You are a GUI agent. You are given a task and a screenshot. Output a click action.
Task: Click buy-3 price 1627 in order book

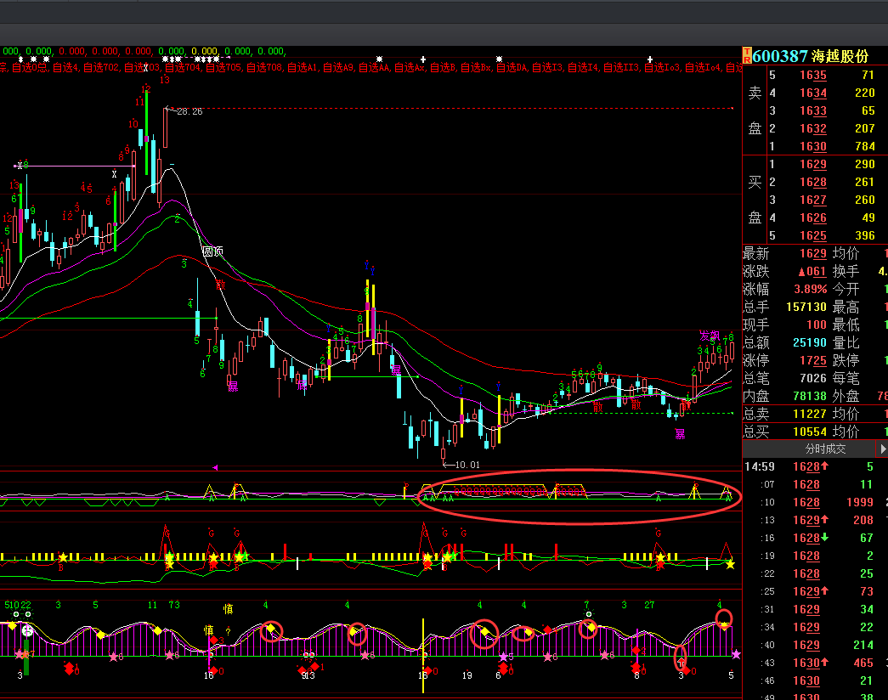pos(812,200)
